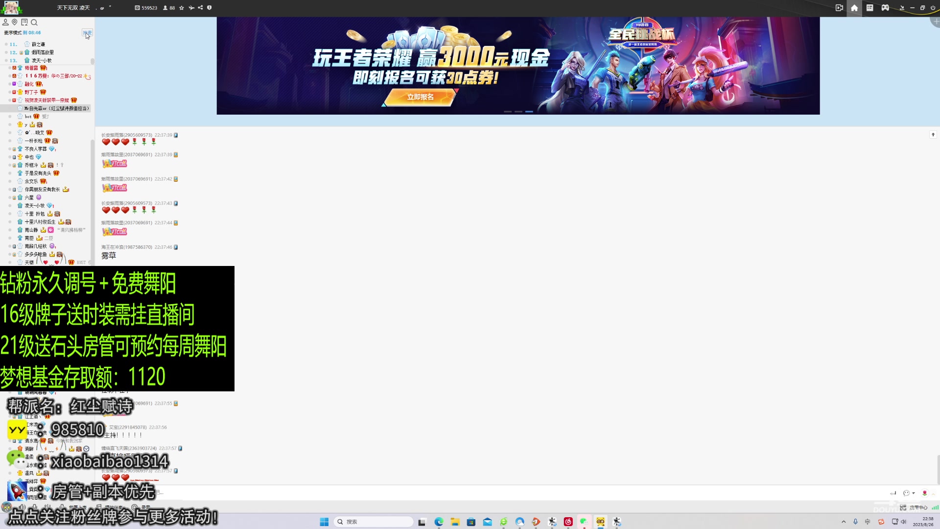Open the report exclamation icon

click(x=210, y=8)
